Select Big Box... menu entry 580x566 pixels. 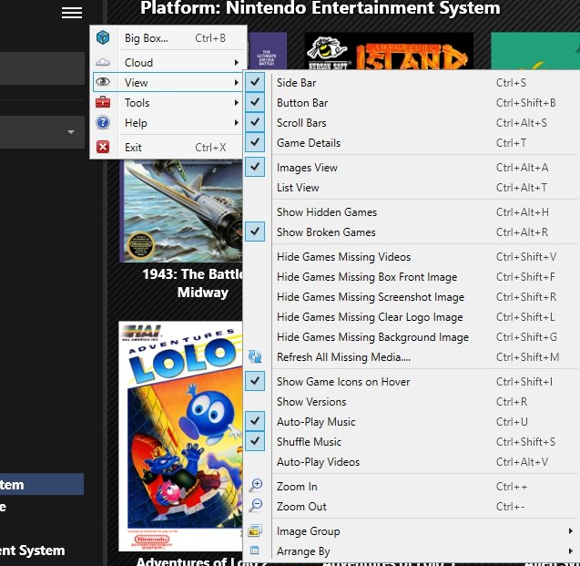[x=168, y=37]
